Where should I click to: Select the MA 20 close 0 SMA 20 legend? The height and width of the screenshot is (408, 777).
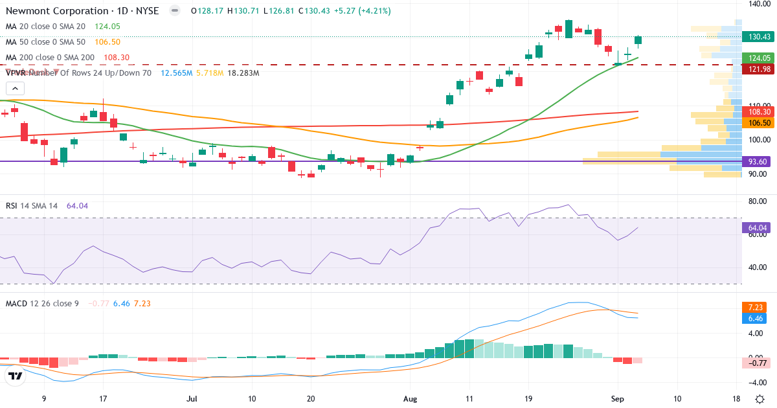[45, 27]
